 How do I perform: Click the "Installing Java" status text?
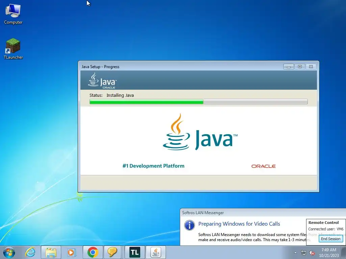coord(120,95)
